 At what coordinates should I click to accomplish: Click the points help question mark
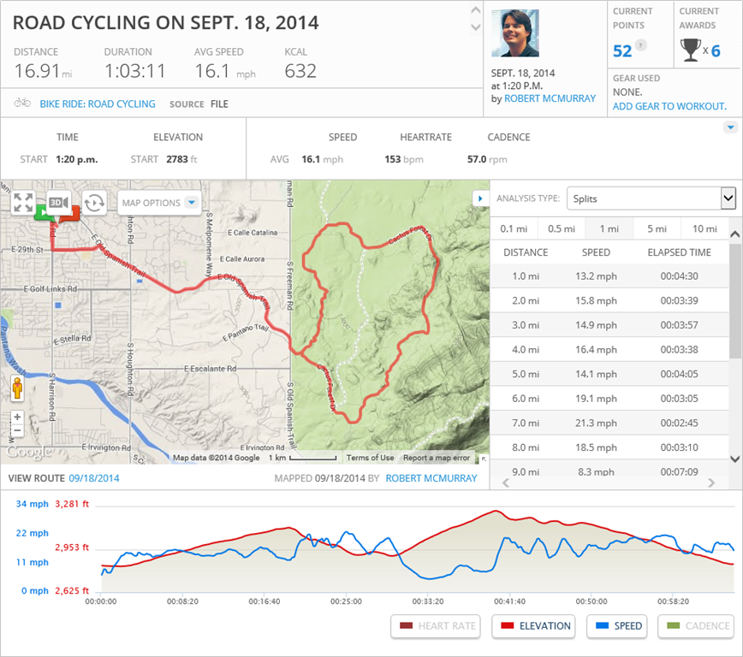pyautogui.click(x=641, y=45)
